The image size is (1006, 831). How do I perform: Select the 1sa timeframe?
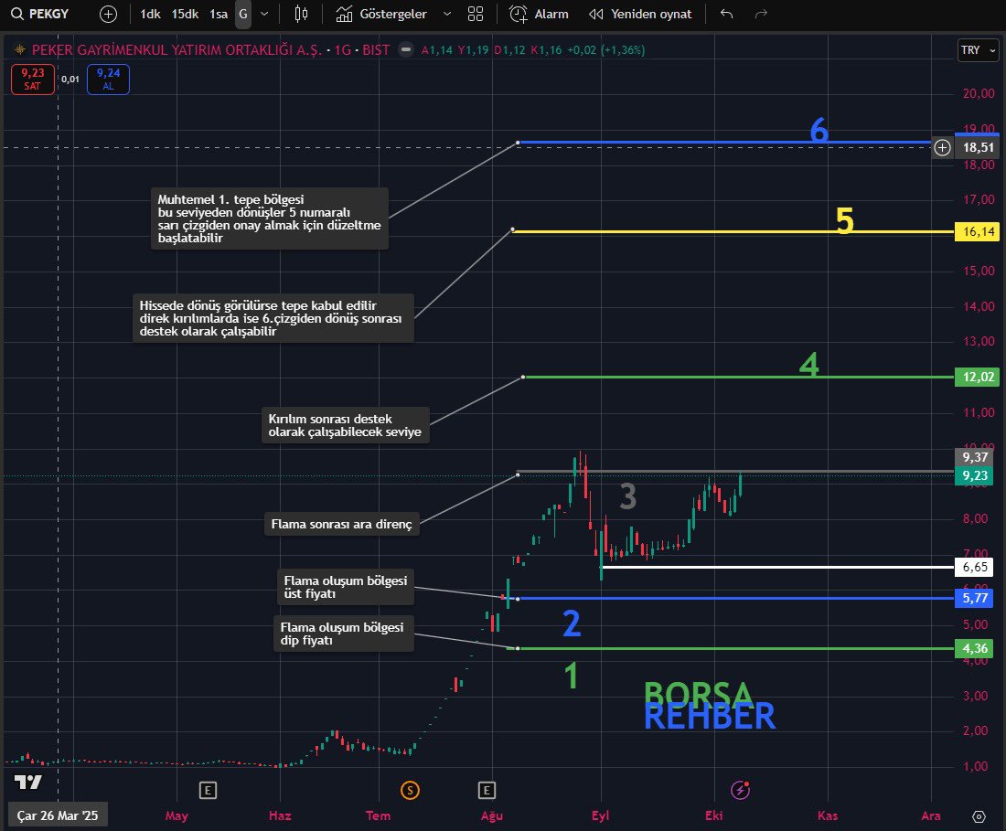(219, 14)
